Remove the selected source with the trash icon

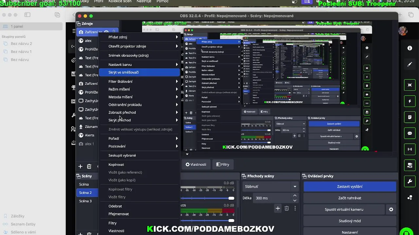click(x=89, y=166)
